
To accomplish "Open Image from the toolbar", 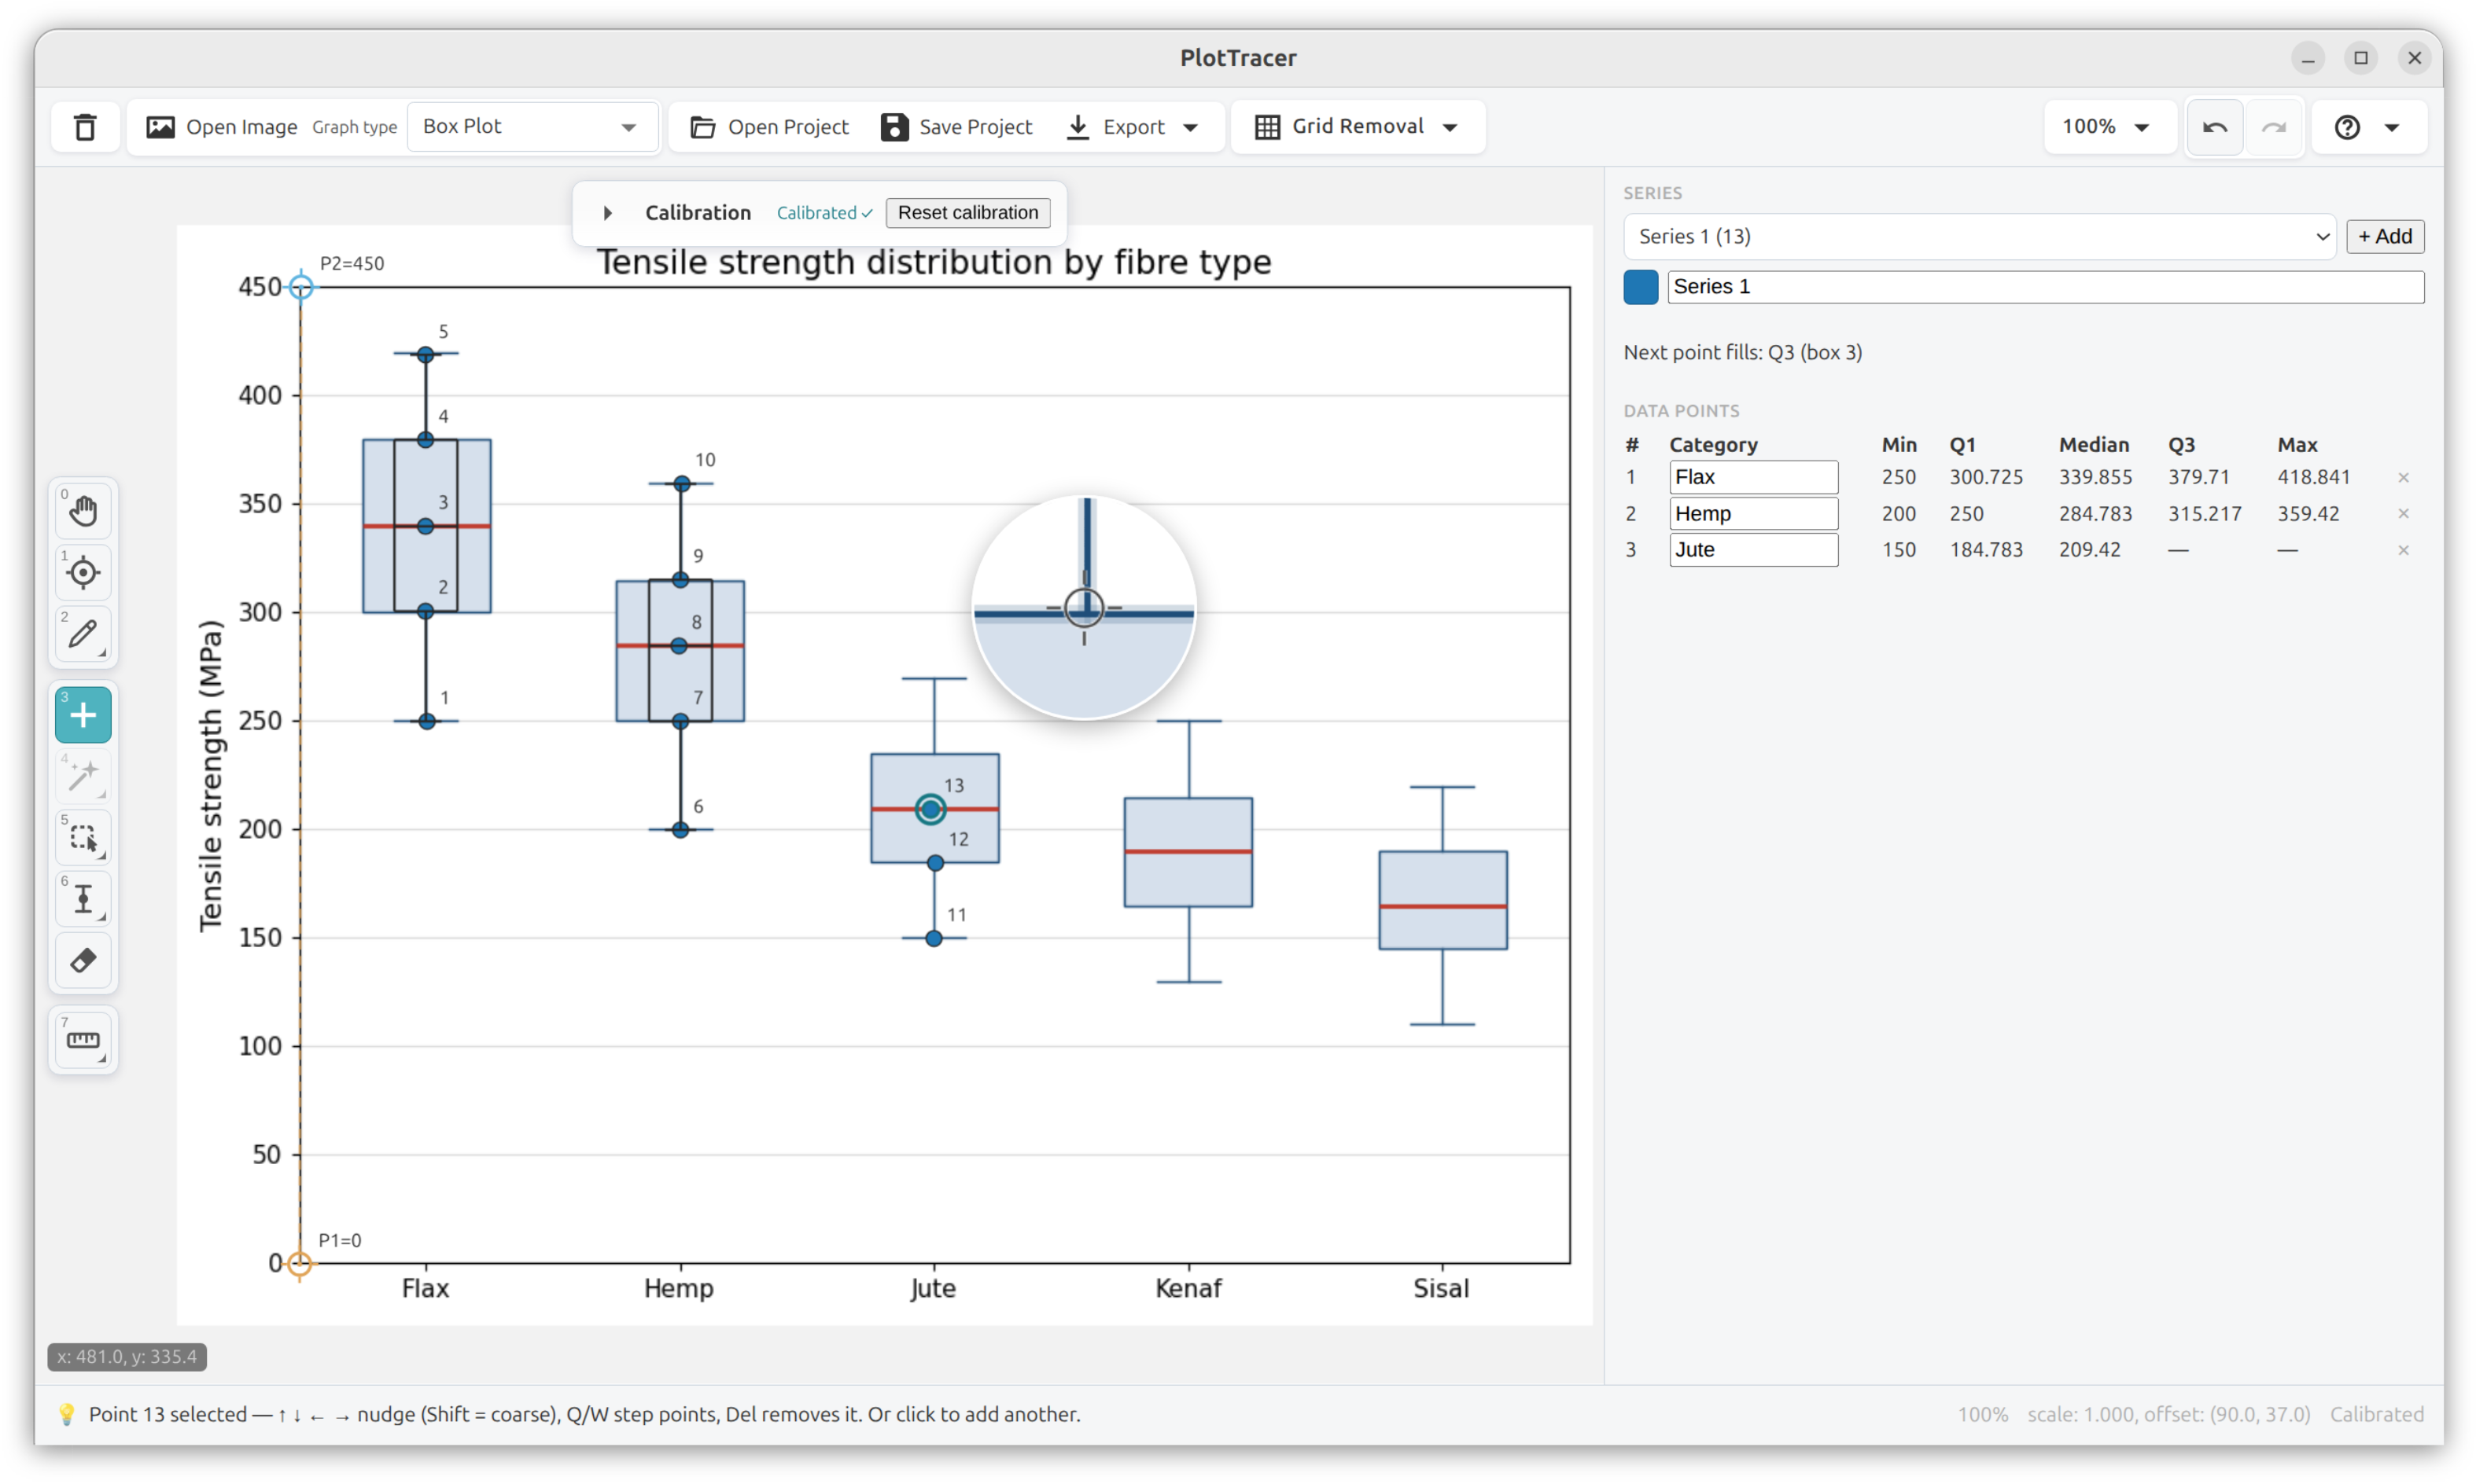I will pos(221,127).
